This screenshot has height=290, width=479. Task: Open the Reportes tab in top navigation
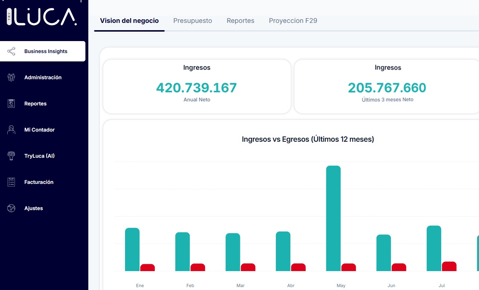coord(241,21)
